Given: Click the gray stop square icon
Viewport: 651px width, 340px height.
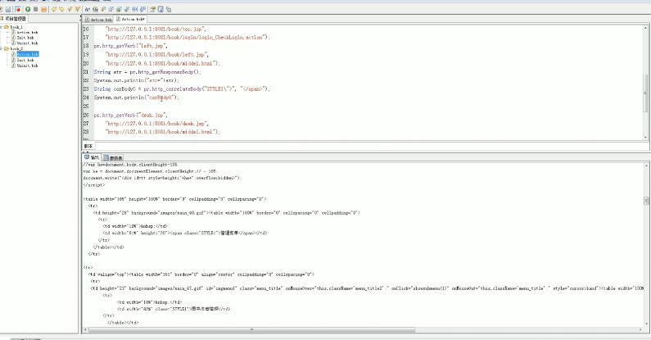Looking at the screenshot, I should [37, 9].
